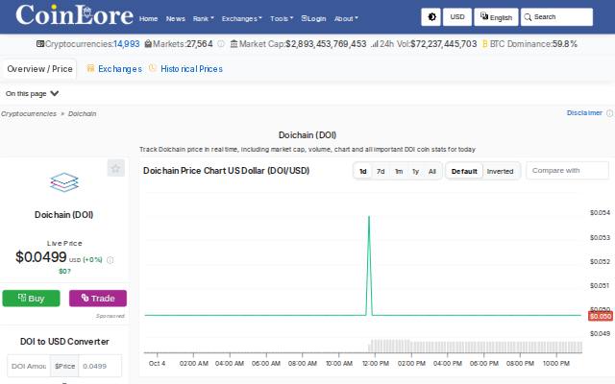Open the Disclaimer link
The width and height of the screenshot is (615, 384).
pos(584,113)
